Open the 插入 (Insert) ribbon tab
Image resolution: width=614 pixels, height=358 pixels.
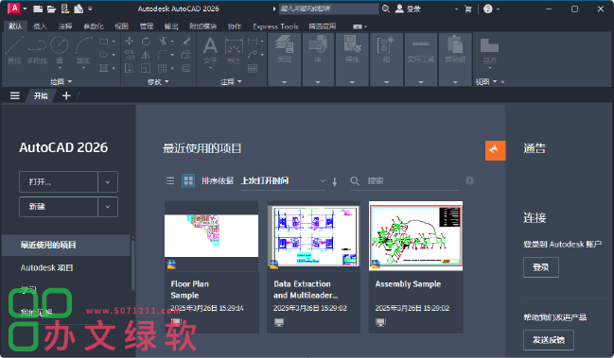[x=40, y=26]
